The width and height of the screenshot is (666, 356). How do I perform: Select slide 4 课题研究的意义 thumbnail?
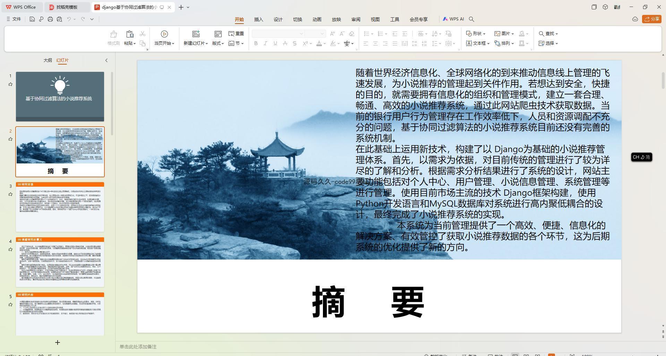point(60,262)
